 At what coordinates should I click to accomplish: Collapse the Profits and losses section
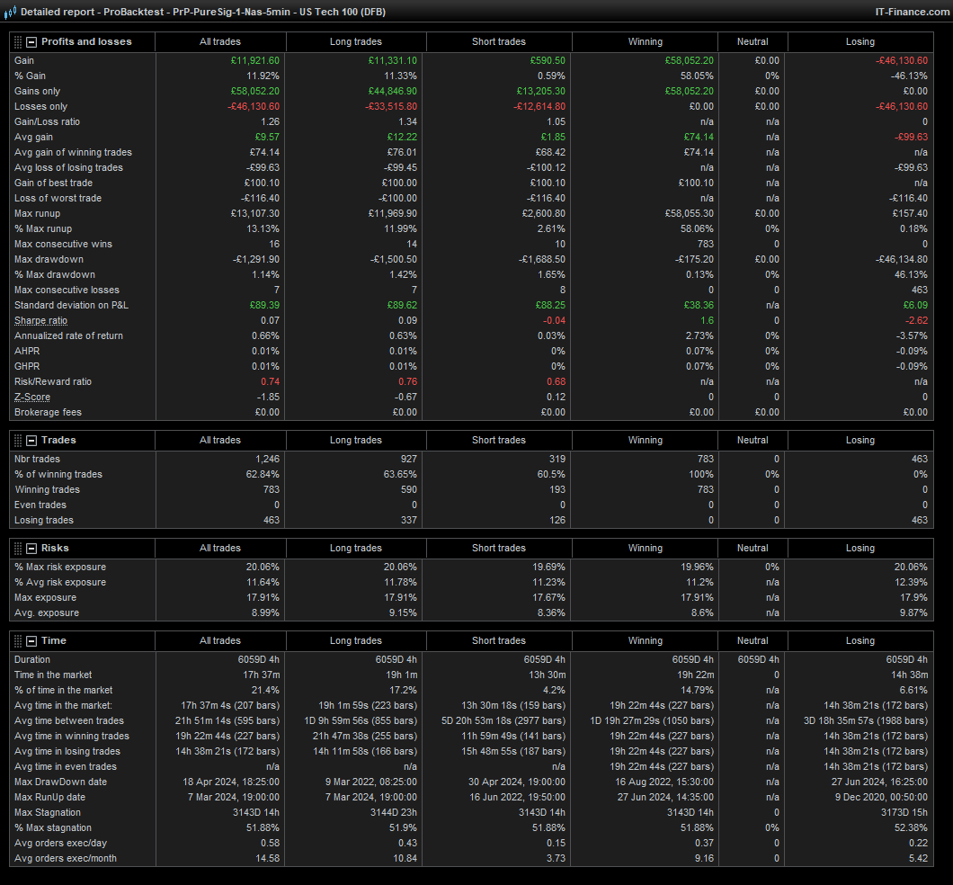pyautogui.click(x=31, y=42)
